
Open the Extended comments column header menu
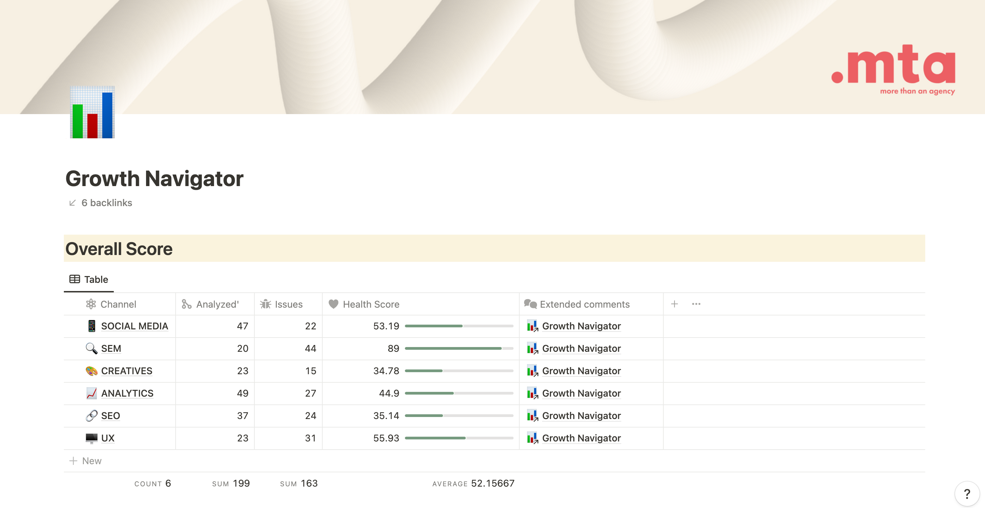[x=584, y=304]
